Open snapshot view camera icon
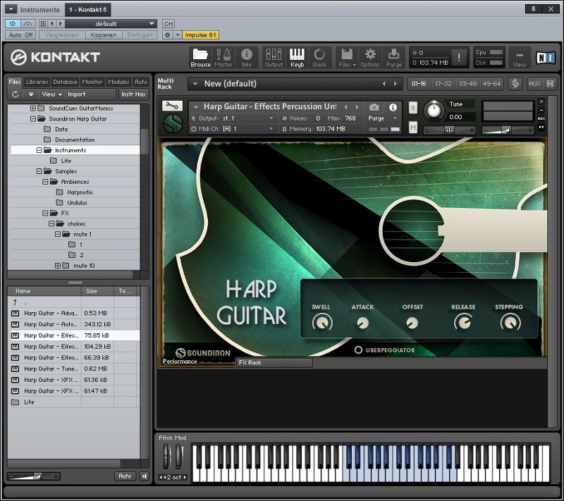 pos(374,106)
